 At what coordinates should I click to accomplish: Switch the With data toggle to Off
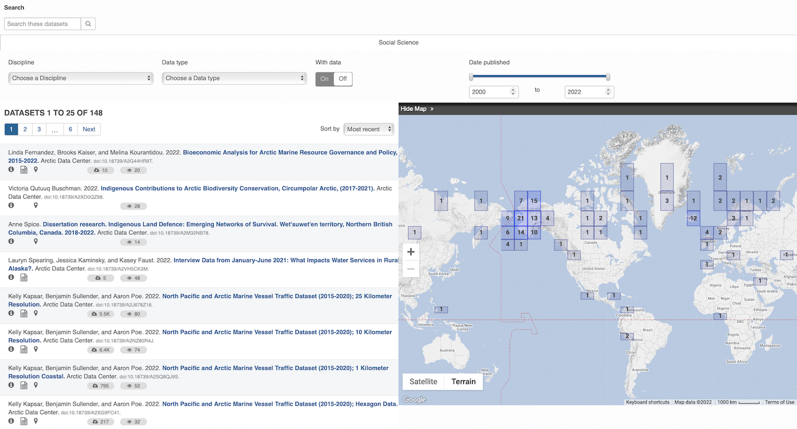coord(343,79)
